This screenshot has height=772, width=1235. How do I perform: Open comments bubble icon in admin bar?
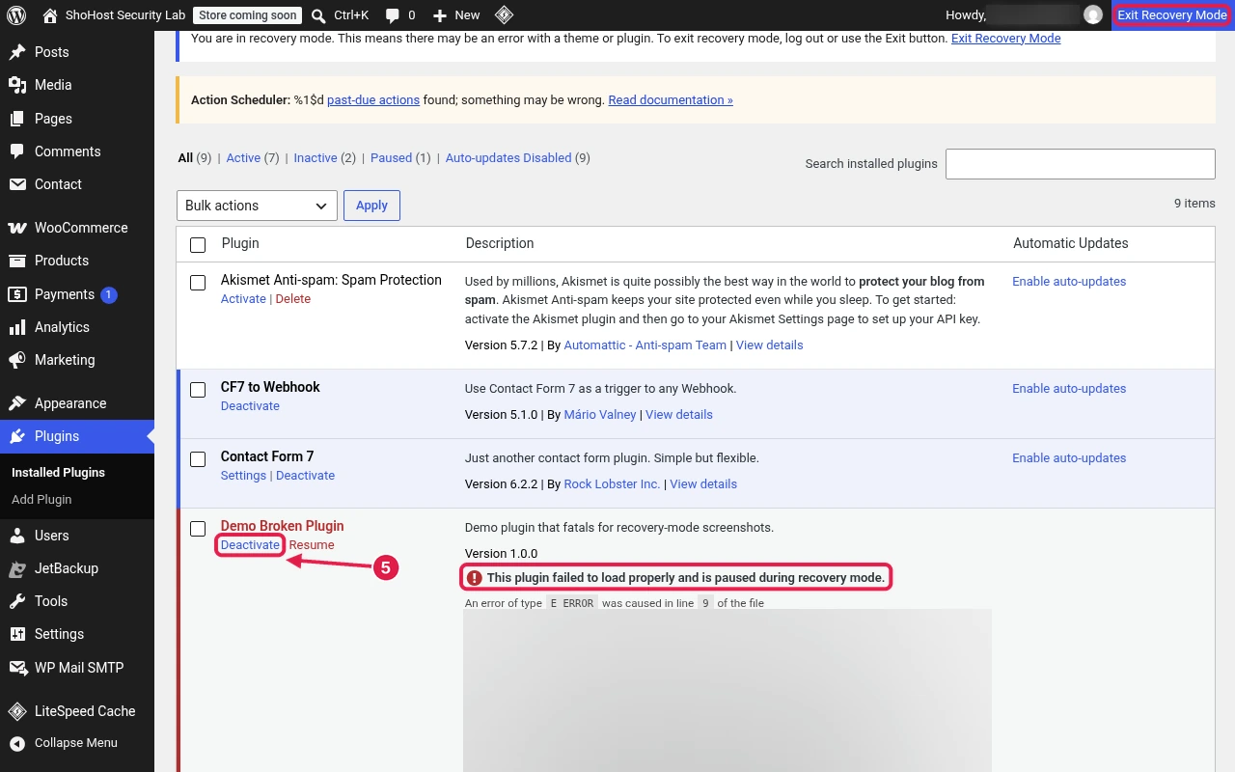pos(392,15)
